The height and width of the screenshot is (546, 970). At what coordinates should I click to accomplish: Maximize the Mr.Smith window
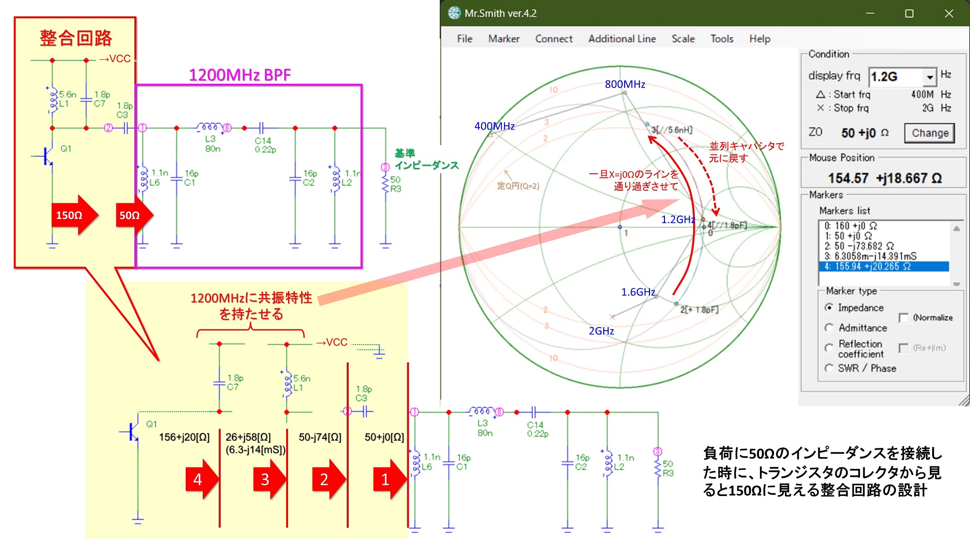click(x=909, y=13)
